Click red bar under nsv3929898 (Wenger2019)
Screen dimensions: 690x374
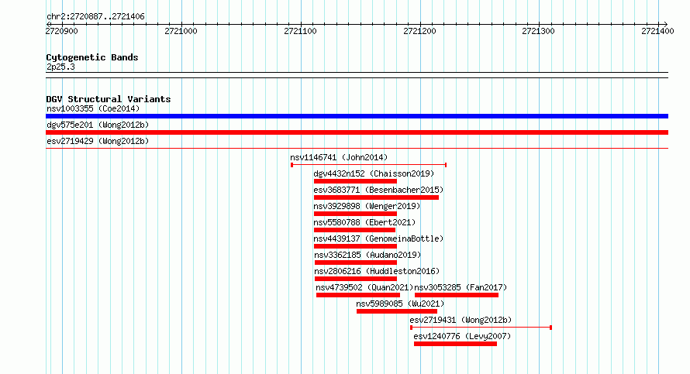pyautogui.click(x=355, y=214)
